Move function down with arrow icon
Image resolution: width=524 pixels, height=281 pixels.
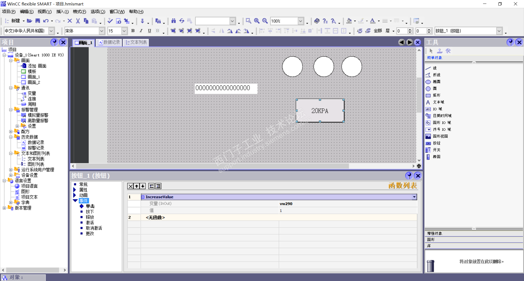pyautogui.click(x=143, y=186)
